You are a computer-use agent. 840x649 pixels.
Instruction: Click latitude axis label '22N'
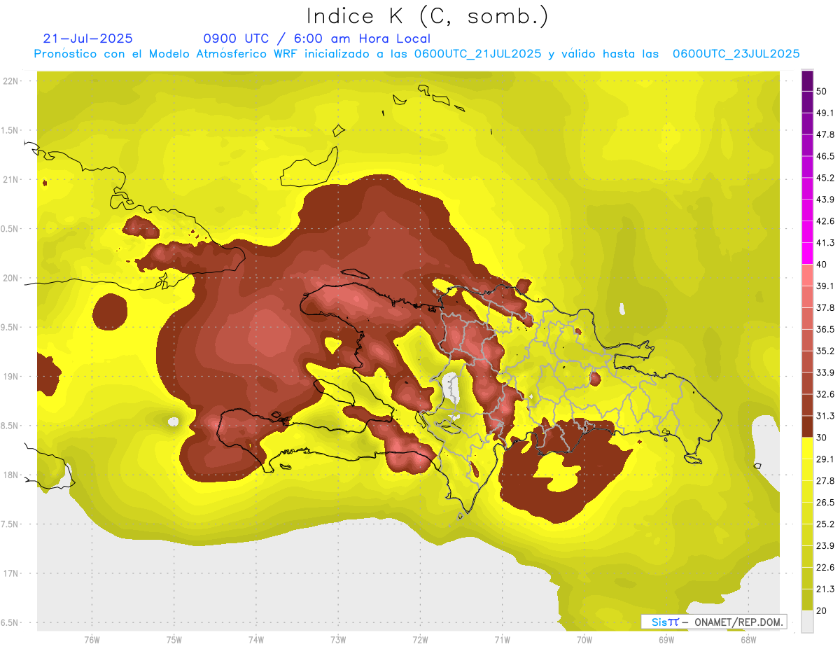(11, 81)
